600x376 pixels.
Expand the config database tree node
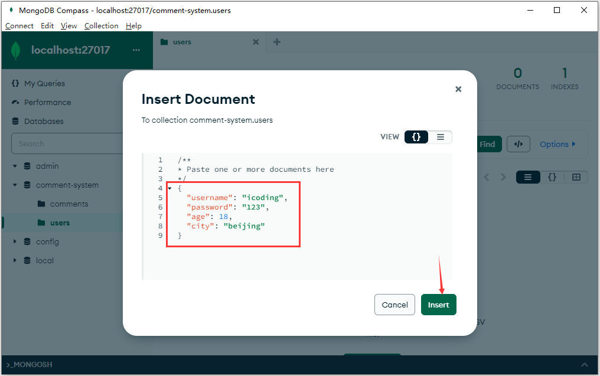15,241
